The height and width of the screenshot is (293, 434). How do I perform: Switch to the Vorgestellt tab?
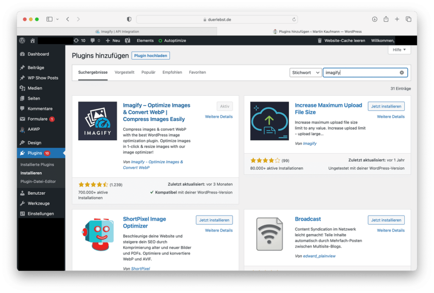124,72
